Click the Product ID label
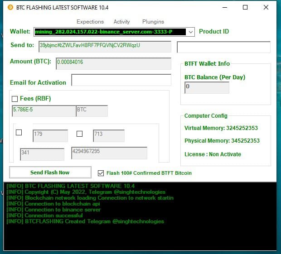Screen dimensions: 281x254 tap(214, 32)
